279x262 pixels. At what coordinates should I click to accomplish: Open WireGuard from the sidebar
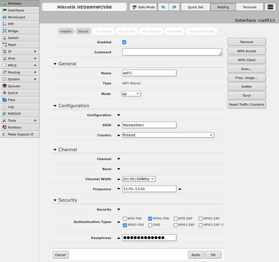point(16,17)
